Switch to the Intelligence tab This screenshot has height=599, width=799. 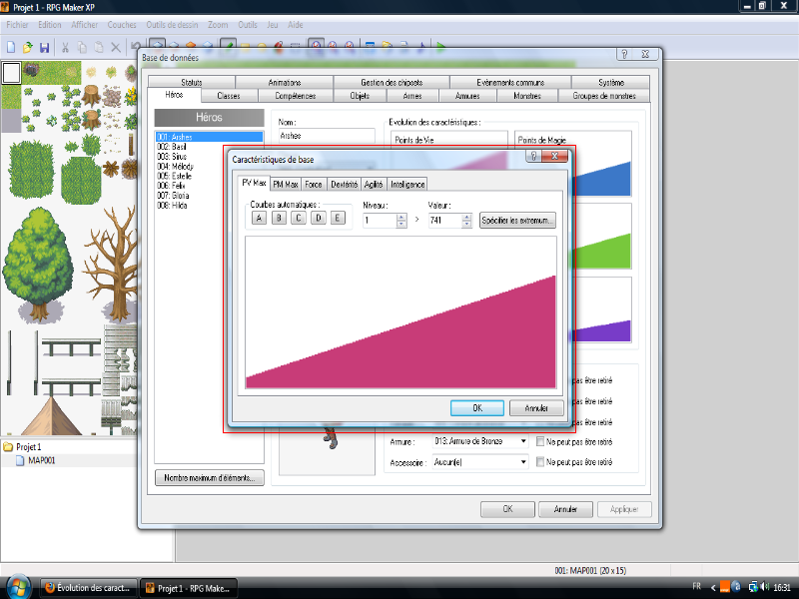tap(407, 184)
